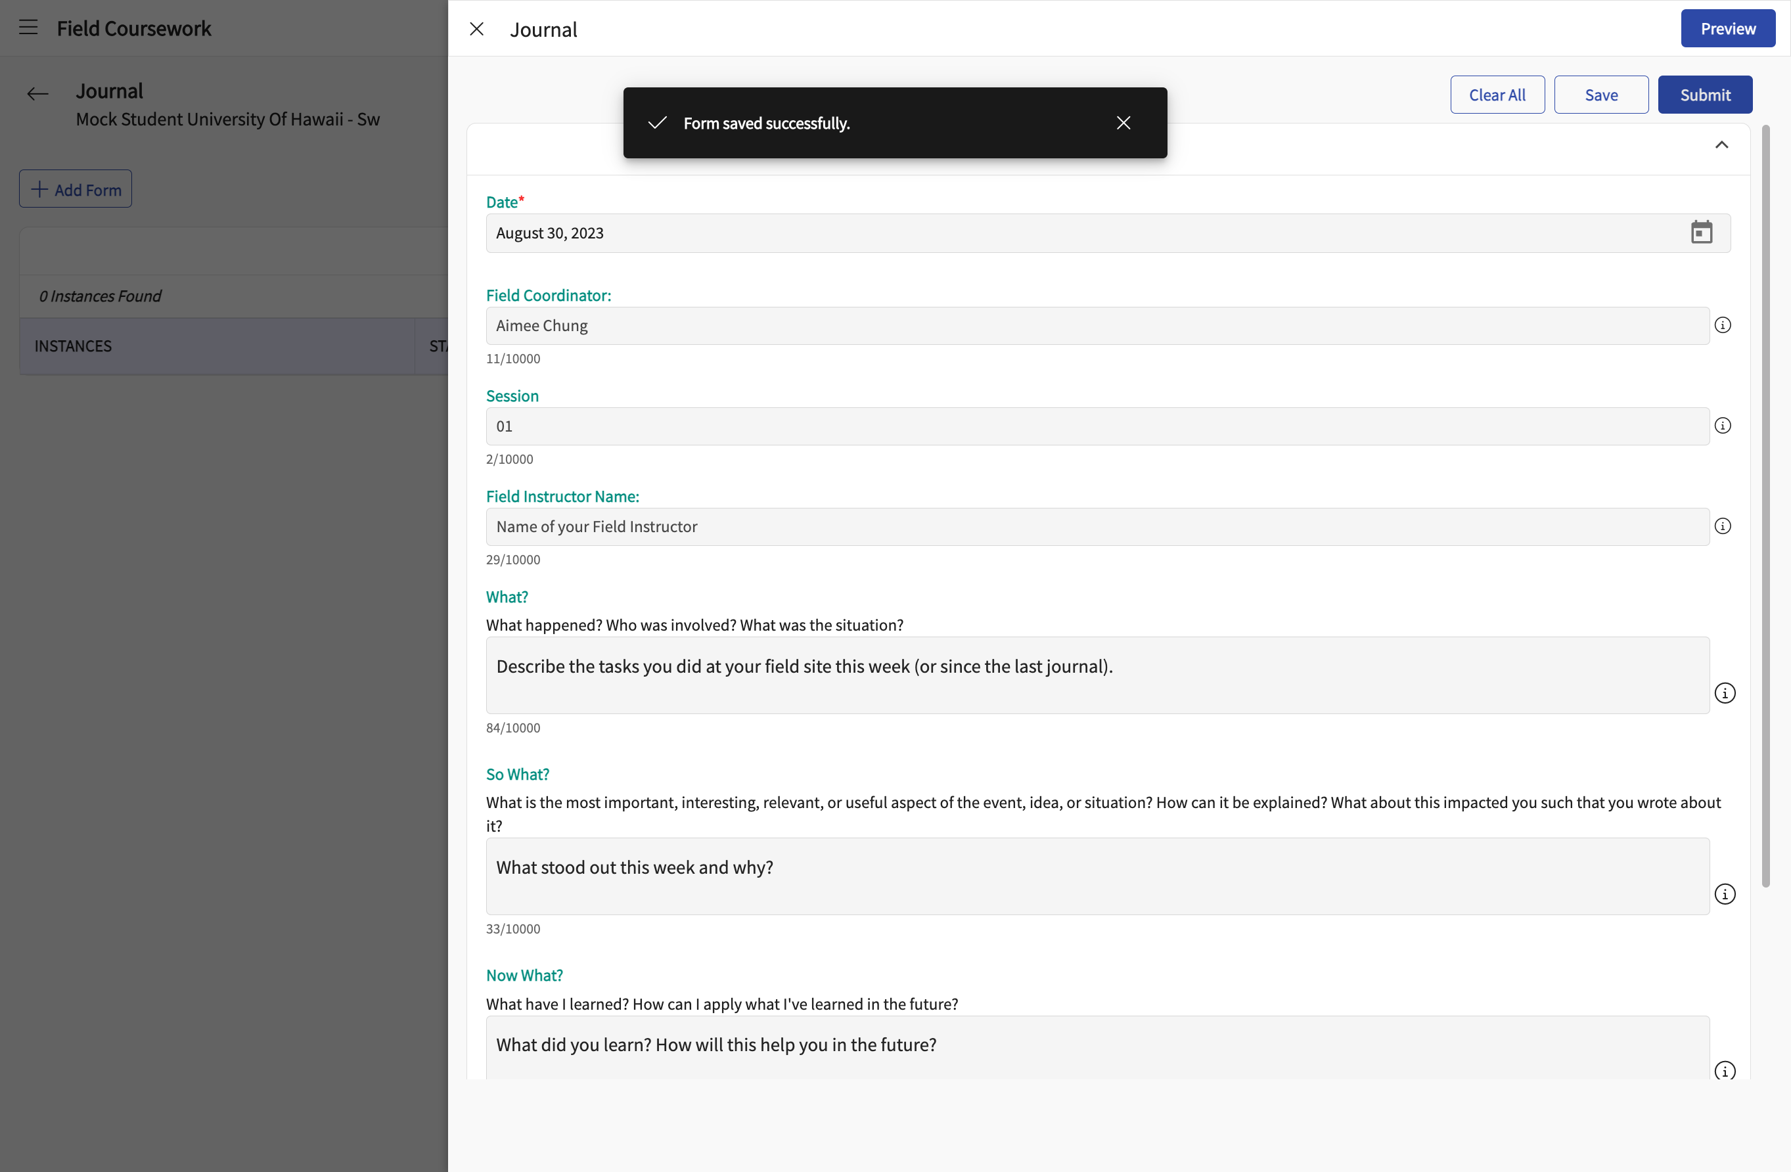This screenshot has height=1172, width=1791.
Task: Close the Journal form panel
Action: click(476, 29)
